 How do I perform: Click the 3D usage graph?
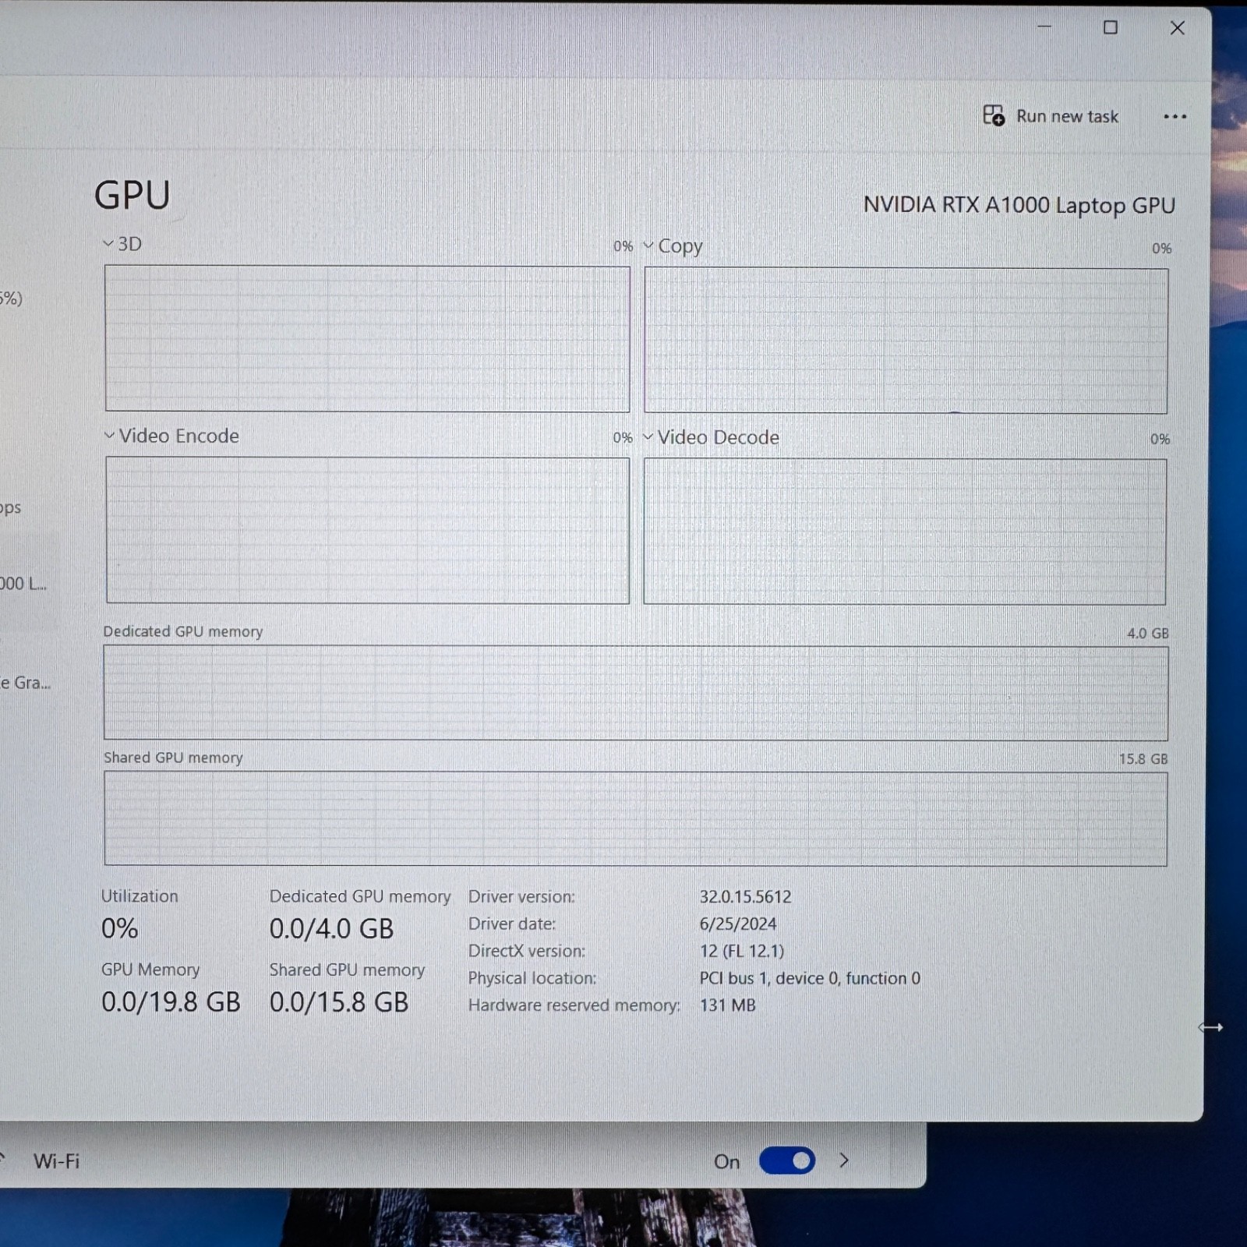click(367, 338)
